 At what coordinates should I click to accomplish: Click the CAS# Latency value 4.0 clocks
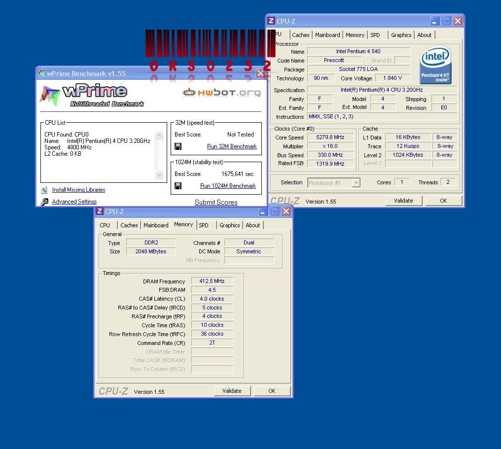tap(212, 299)
